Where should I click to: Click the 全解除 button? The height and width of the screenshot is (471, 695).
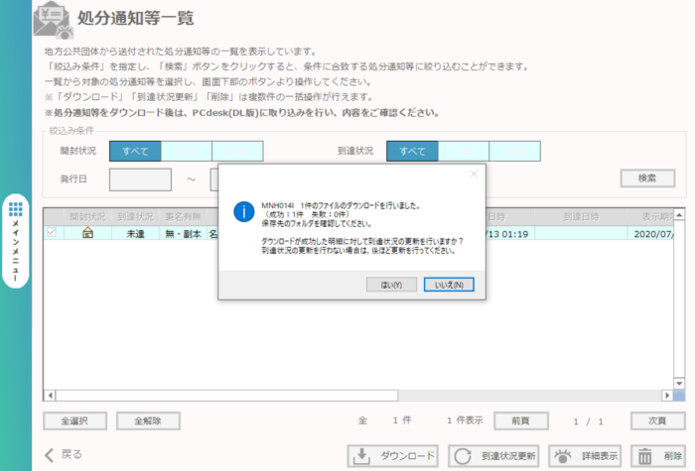[148, 421]
